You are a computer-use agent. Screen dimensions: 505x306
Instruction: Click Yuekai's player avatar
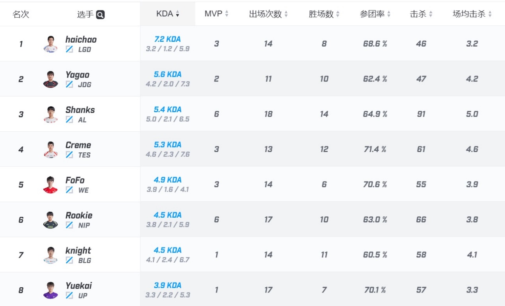[50, 290]
